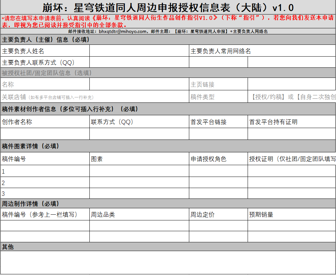336x275 pixels.
Task: Click the row number '2' cell
Action: point(45,183)
